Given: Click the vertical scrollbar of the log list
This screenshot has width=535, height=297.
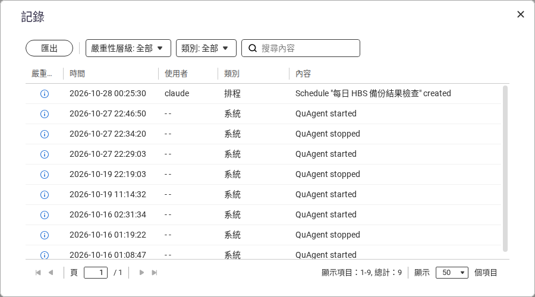Looking at the screenshot, I should [505, 169].
